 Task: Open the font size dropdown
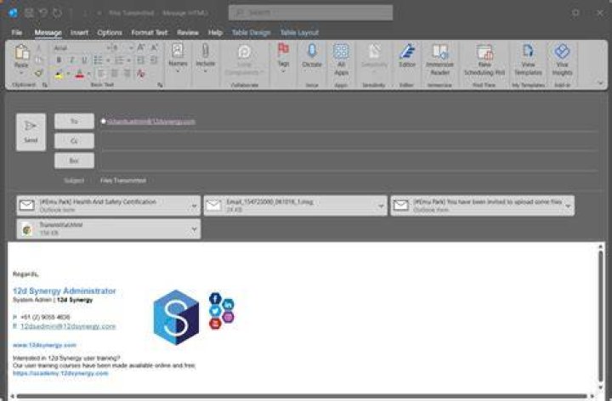(x=131, y=48)
